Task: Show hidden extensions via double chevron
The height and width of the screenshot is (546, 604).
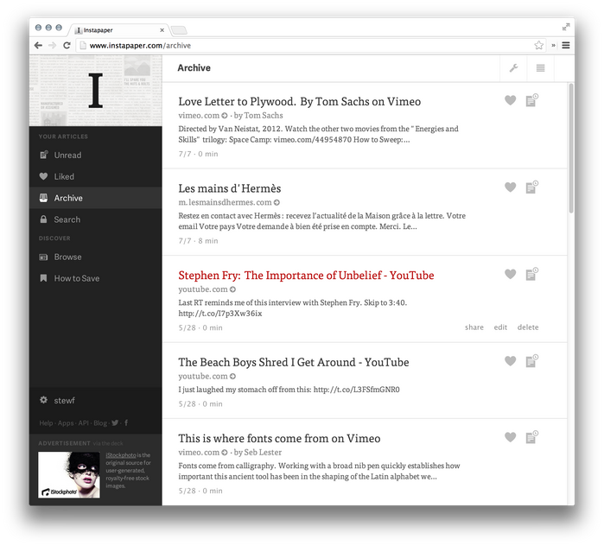Action: coord(553,46)
